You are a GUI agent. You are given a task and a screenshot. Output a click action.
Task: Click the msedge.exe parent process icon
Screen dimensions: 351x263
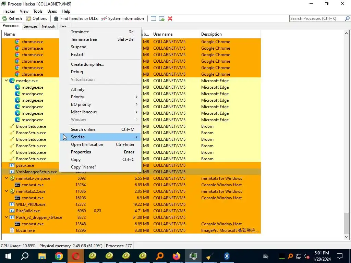click(x=12, y=81)
